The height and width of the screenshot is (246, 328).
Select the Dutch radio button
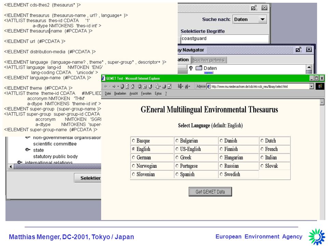pyautogui.click(x=262, y=141)
